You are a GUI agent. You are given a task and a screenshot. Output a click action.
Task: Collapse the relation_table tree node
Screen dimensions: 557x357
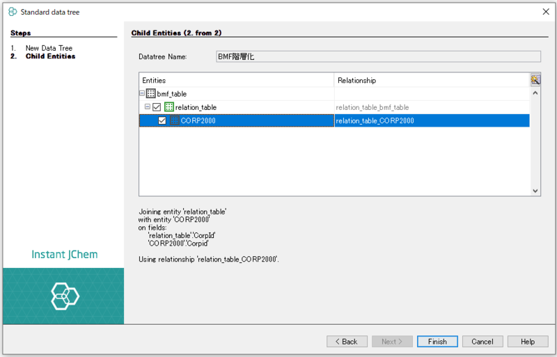(148, 107)
